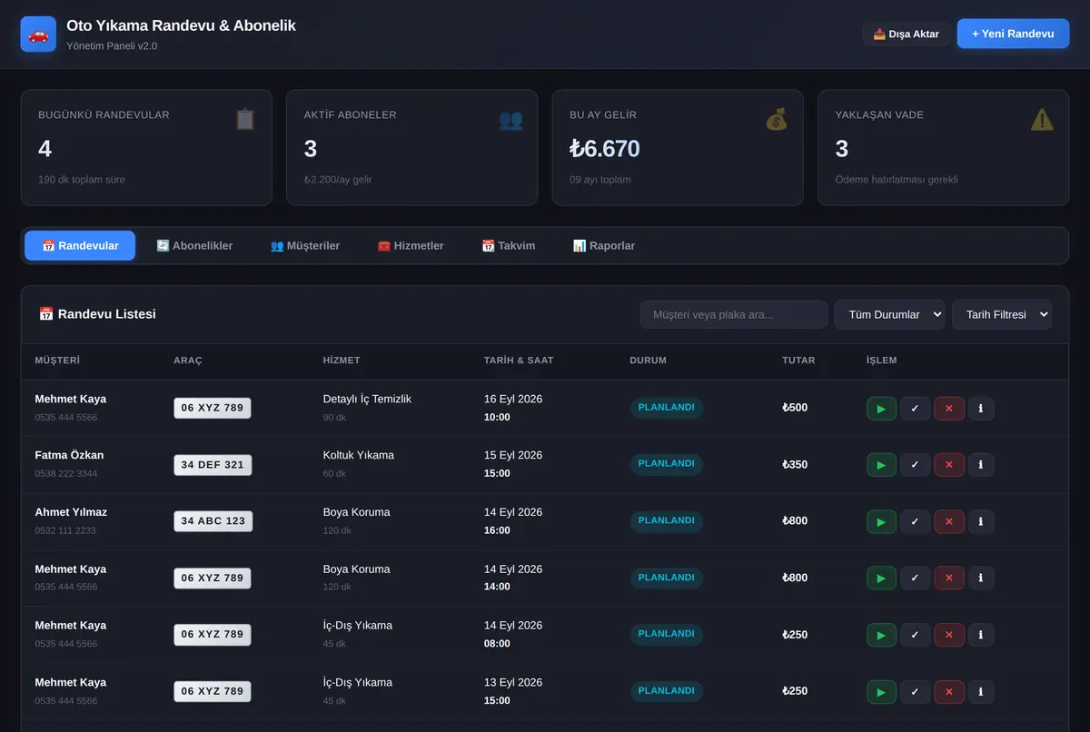This screenshot has height=732, width=1090.
Task: Show the Takvim tab
Action: 509,246
